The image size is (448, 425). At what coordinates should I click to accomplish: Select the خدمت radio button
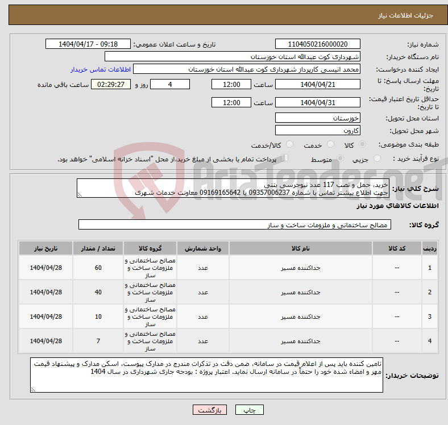pyautogui.click(x=330, y=144)
